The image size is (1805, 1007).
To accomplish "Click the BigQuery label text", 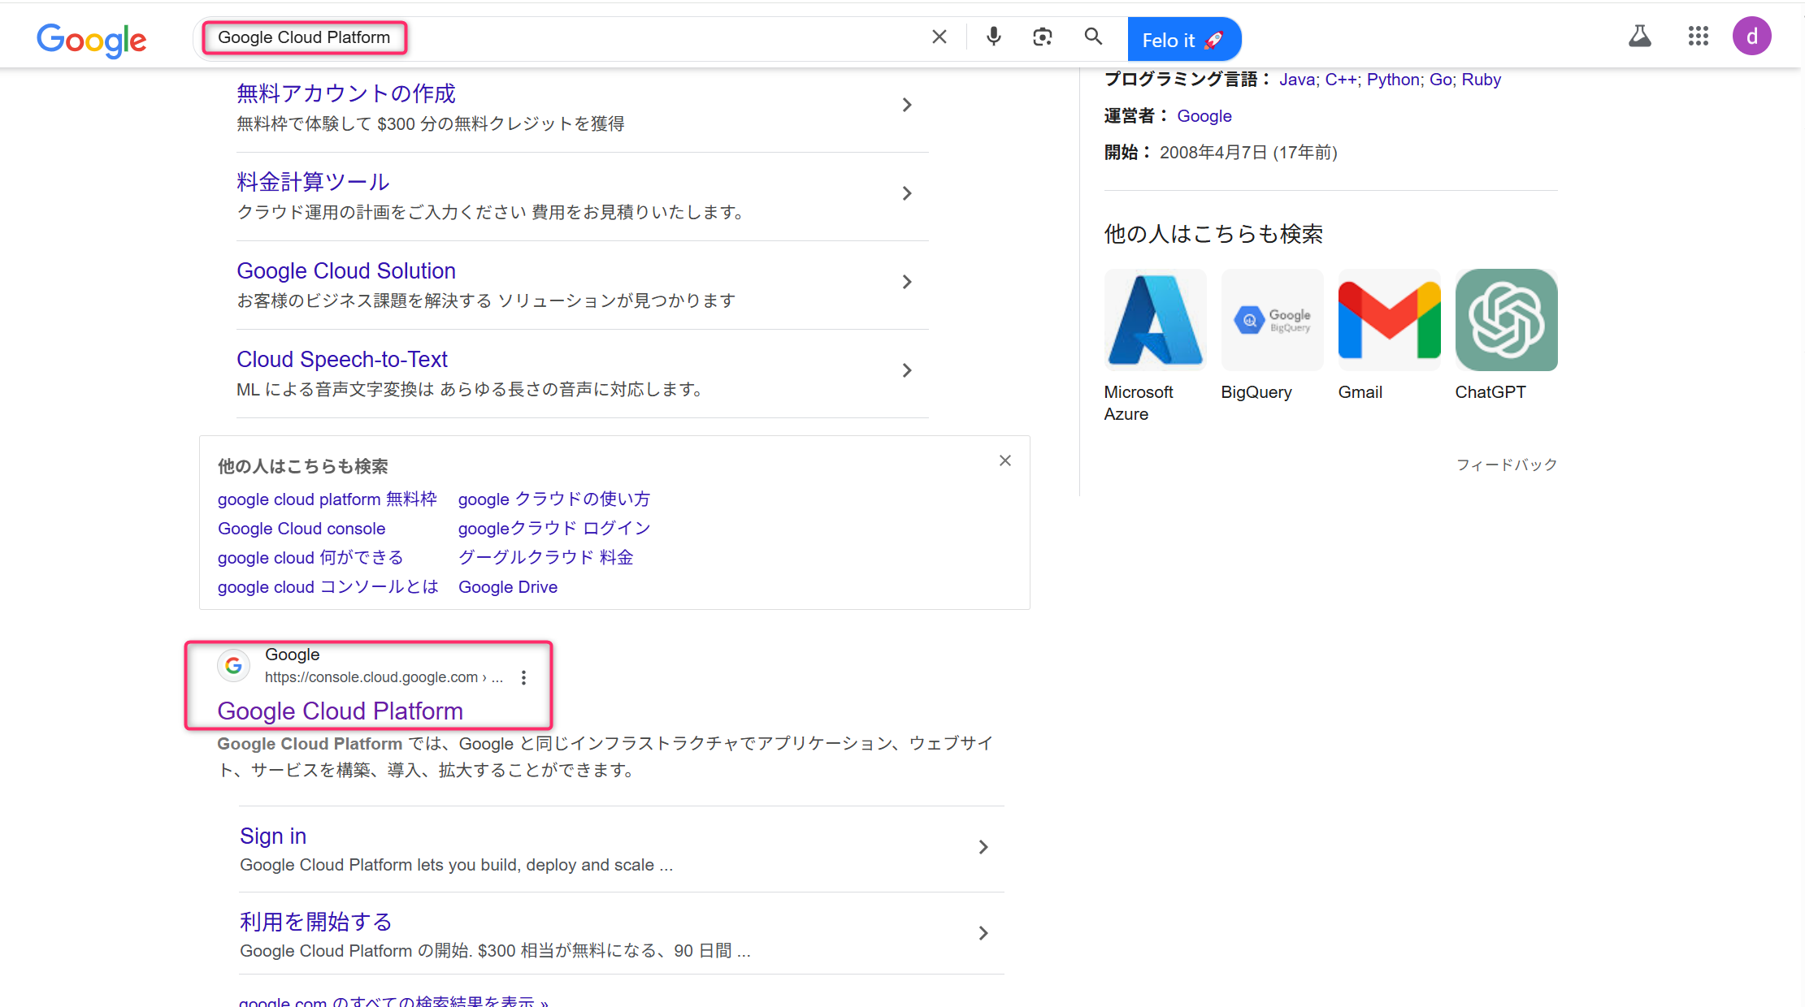I will click(x=1256, y=392).
